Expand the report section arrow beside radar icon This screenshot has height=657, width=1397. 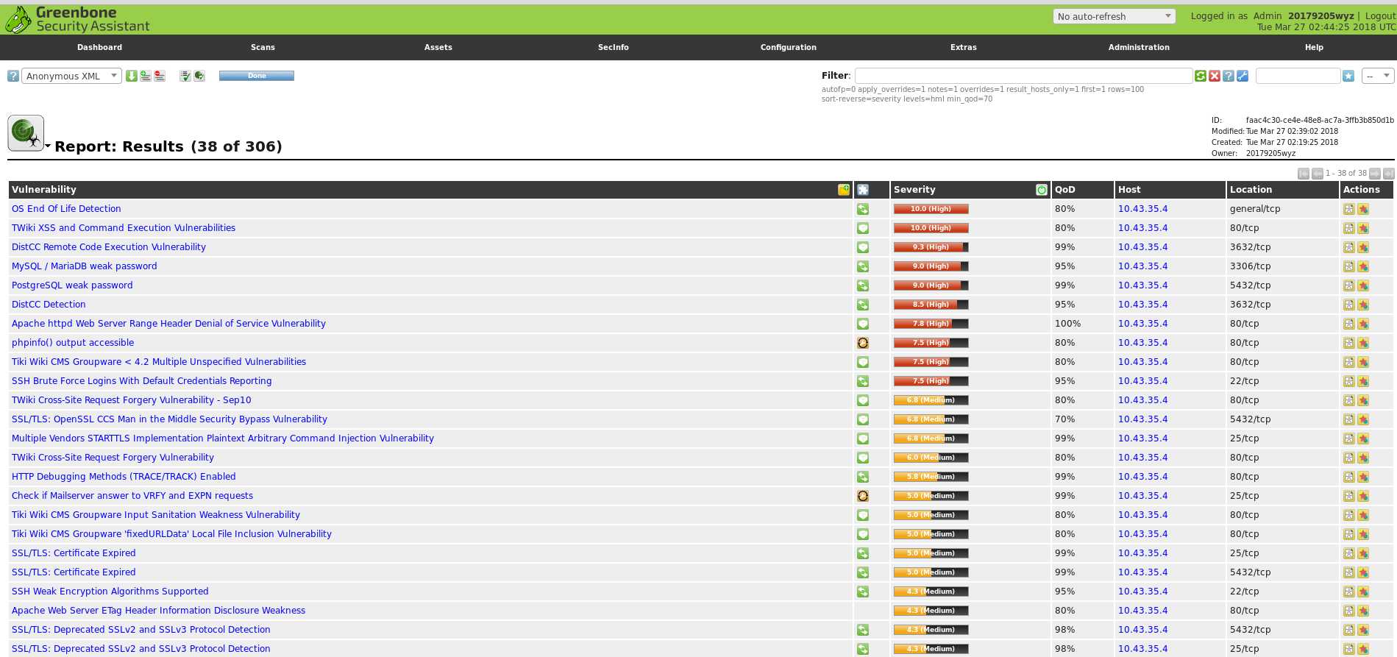48,146
